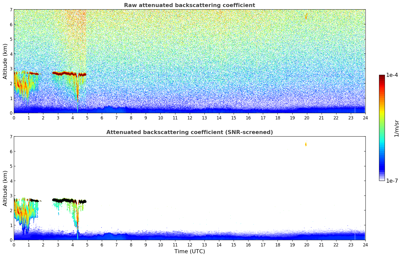Click the white vertical gap near 23 UTC in SNR-screened plot
Image resolution: width=402 pixels, height=257 pixels.
pos(355,234)
